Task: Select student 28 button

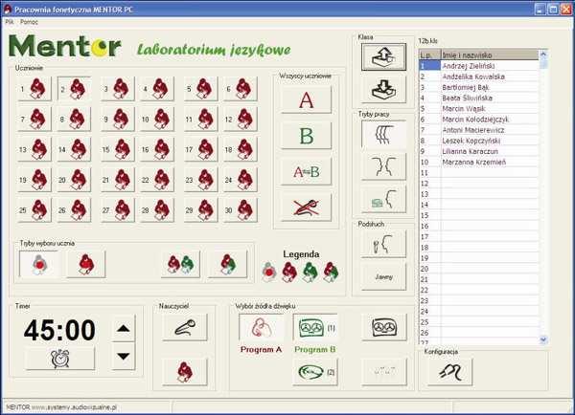Action: coord(157,210)
